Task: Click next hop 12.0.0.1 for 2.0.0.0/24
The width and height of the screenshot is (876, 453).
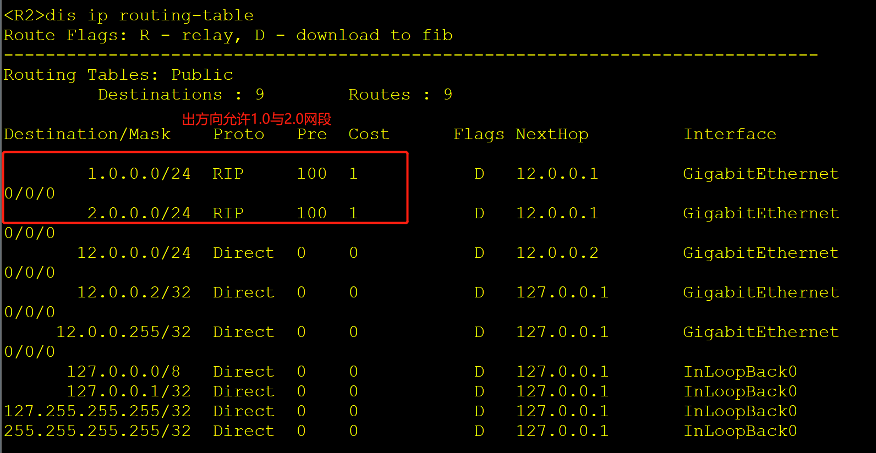Action: click(x=557, y=213)
